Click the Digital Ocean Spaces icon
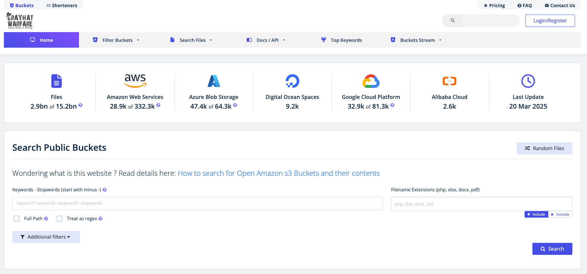The width and height of the screenshot is (587, 274). tap(292, 81)
